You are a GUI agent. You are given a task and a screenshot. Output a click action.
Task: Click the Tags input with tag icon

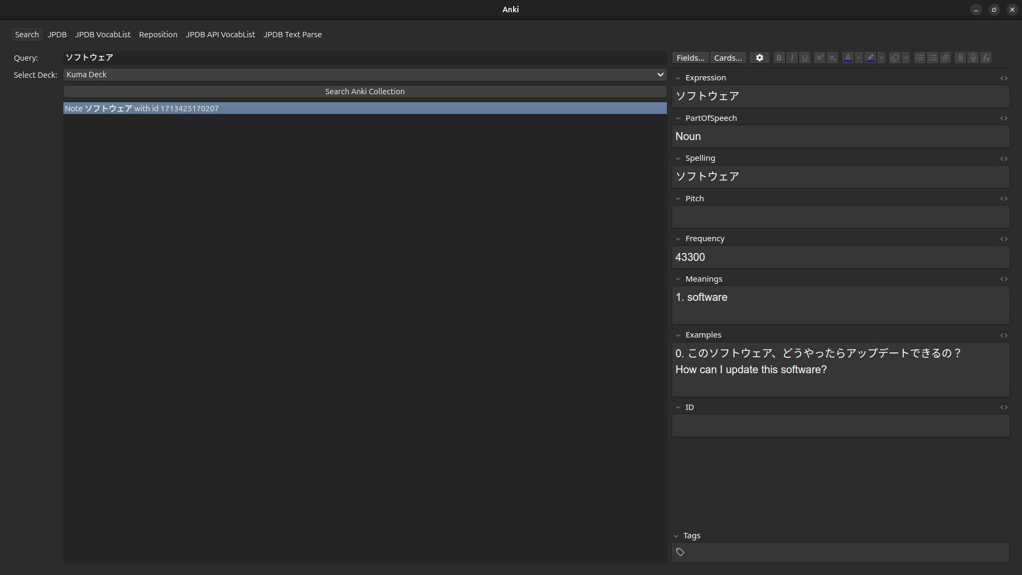coord(840,552)
